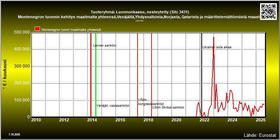Click the Venäjän vastasanktiot label text
The width and height of the screenshot is (280, 140).
click(113, 106)
